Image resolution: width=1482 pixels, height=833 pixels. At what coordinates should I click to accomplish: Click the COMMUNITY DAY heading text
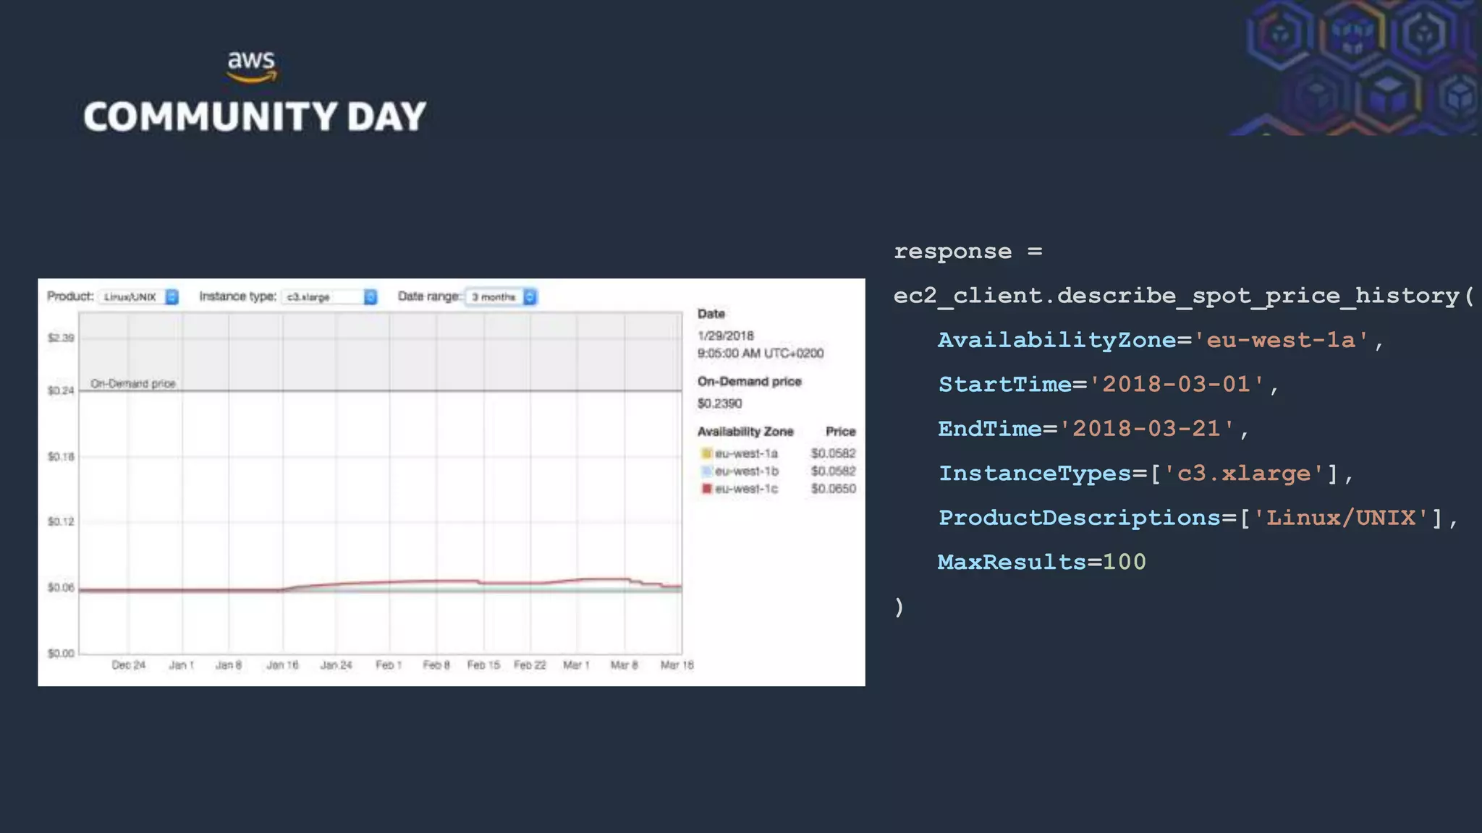(255, 117)
